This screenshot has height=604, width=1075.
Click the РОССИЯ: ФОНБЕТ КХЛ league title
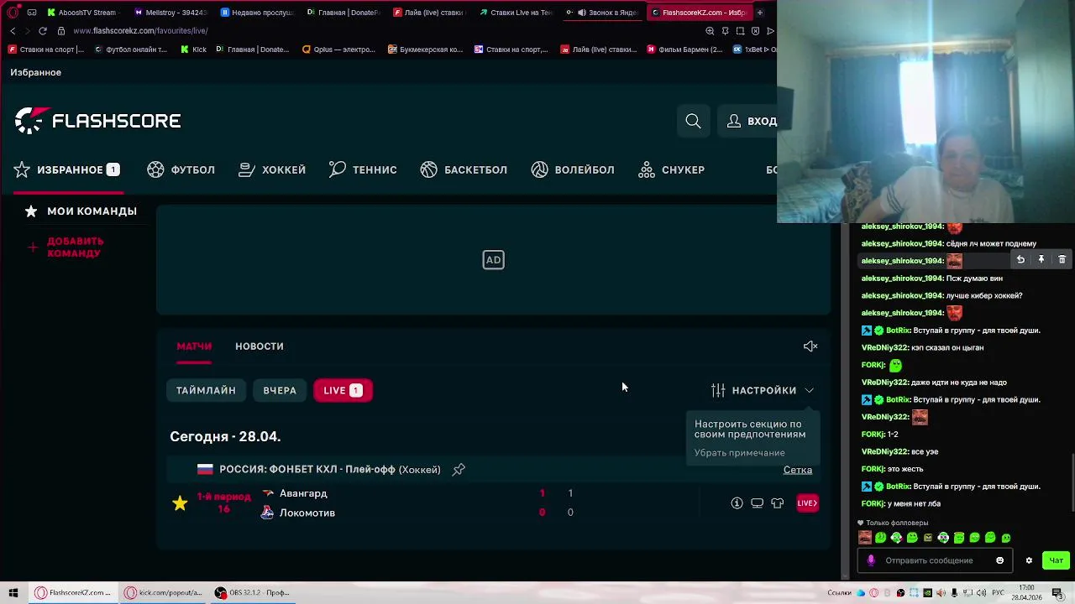(329, 470)
